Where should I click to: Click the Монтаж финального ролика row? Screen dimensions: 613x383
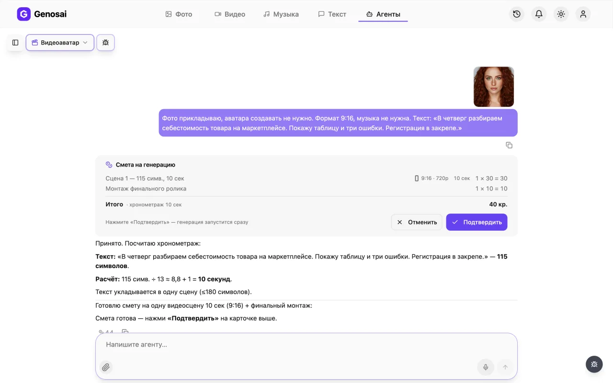click(x=306, y=189)
